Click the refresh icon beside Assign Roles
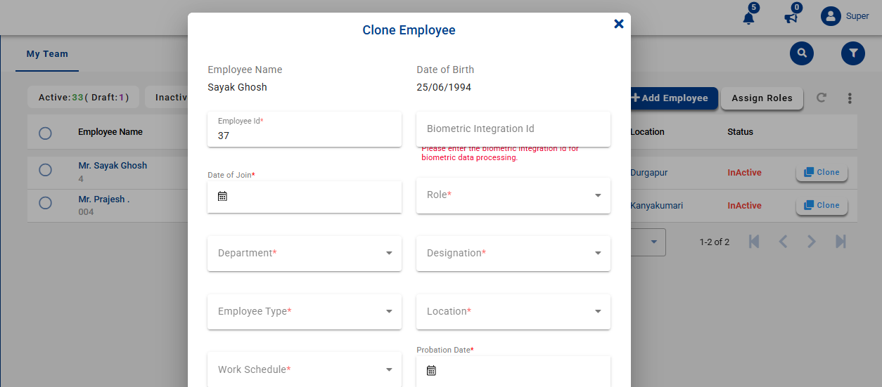 coord(821,98)
